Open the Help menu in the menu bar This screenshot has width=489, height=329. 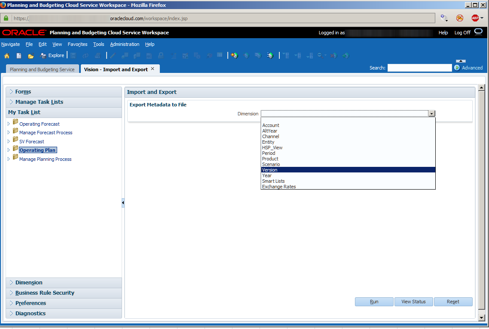(x=150, y=44)
